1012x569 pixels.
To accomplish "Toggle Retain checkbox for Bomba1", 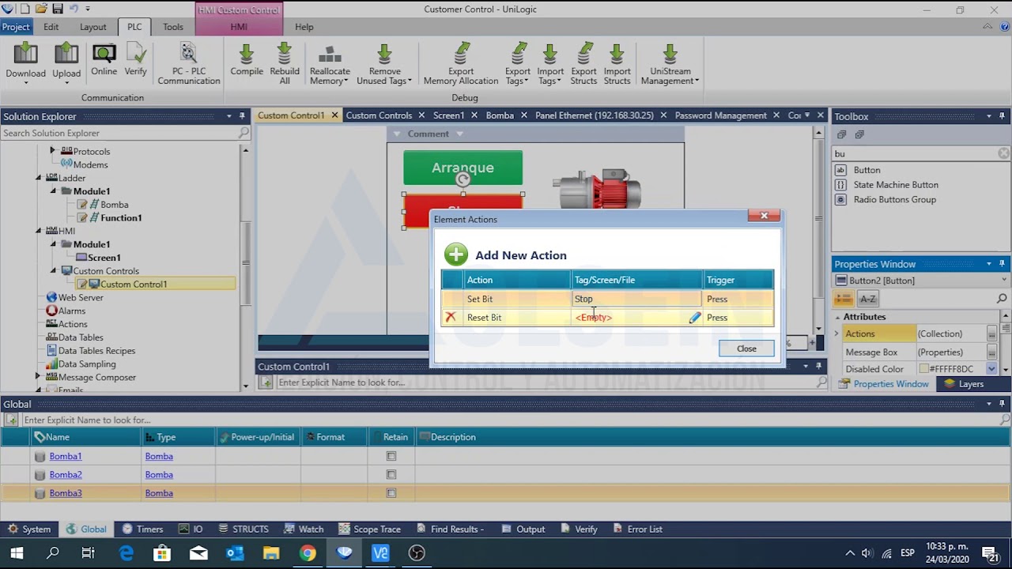I will tap(391, 456).
